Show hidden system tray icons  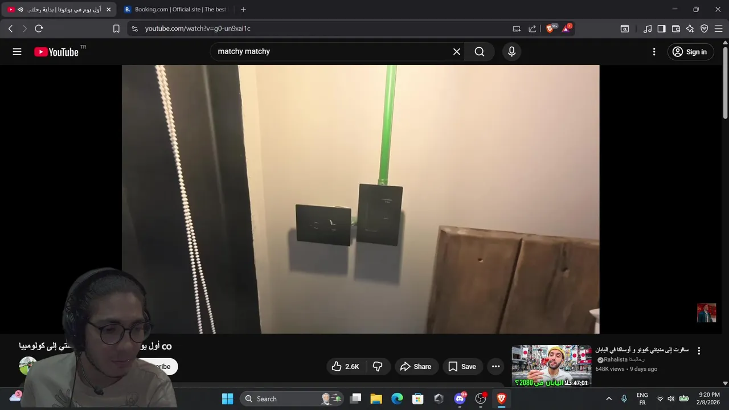point(609,399)
